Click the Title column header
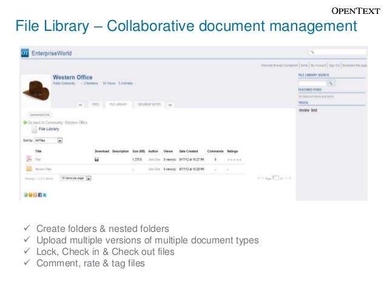The image size is (387, 290). [x=38, y=151]
